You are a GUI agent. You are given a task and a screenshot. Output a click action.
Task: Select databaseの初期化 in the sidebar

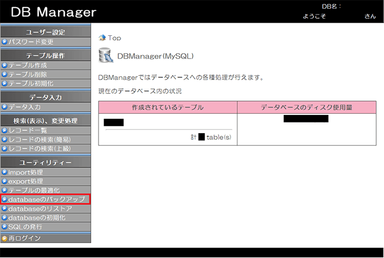point(37,218)
